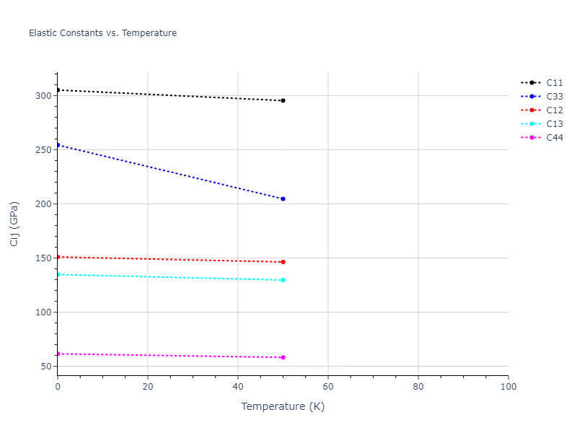Toggle the C12 legend entry
577x433 pixels.
[554, 110]
